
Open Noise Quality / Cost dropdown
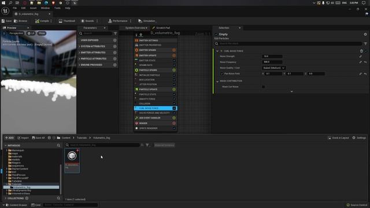(273, 68)
